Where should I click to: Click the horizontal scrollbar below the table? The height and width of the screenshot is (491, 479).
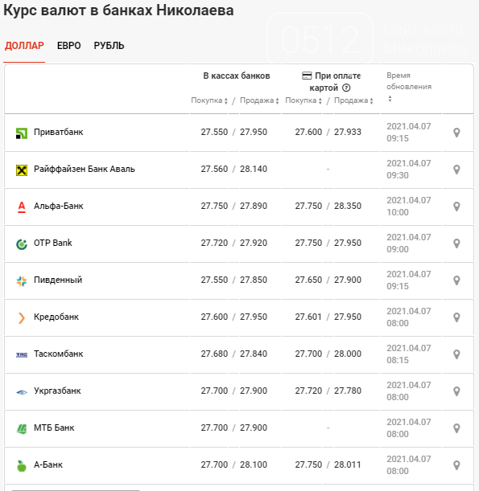(x=76, y=489)
